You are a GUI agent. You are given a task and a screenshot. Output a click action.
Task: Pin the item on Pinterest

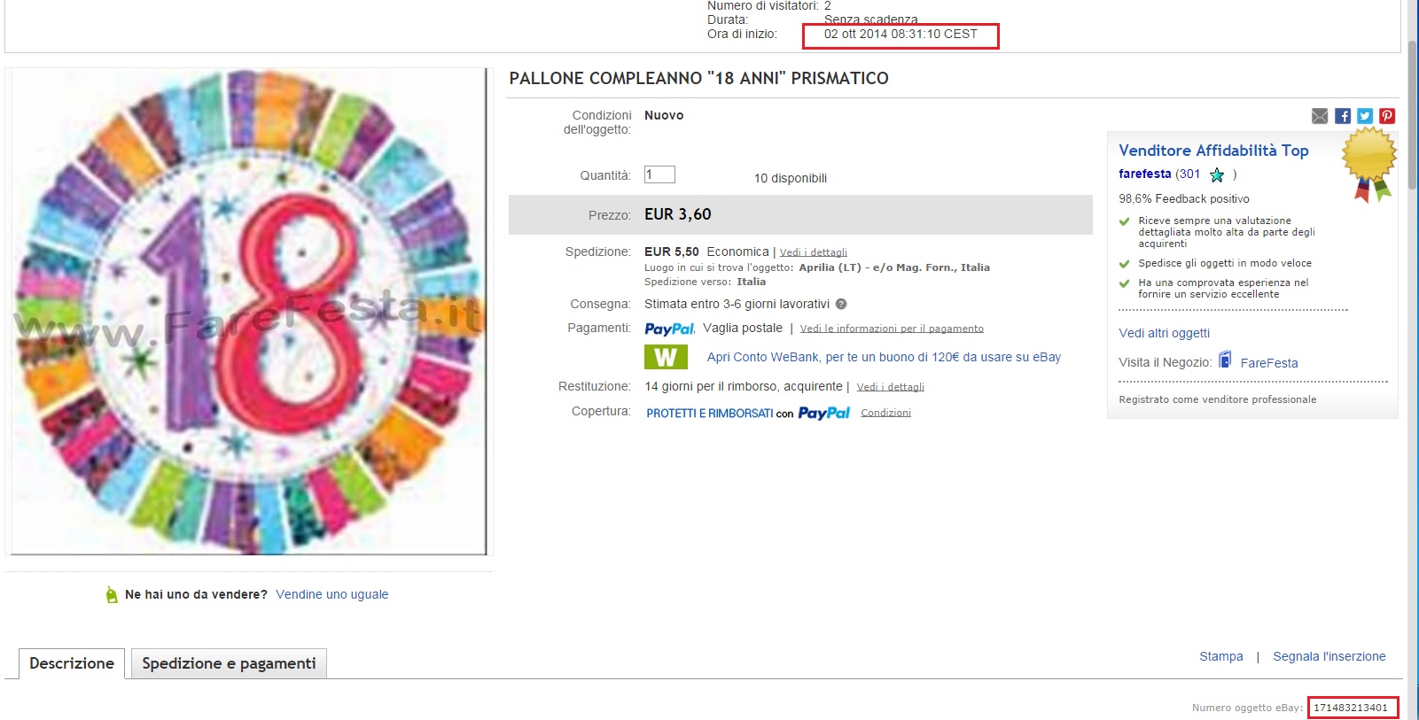coord(1387,116)
